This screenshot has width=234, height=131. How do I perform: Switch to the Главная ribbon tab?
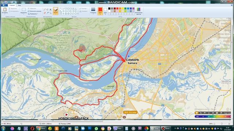12,5
